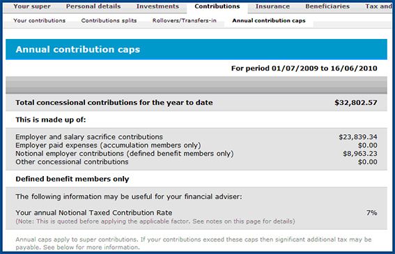Click the Defined benefit members only heading
The width and height of the screenshot is (395, 254).
coord(72,179)
